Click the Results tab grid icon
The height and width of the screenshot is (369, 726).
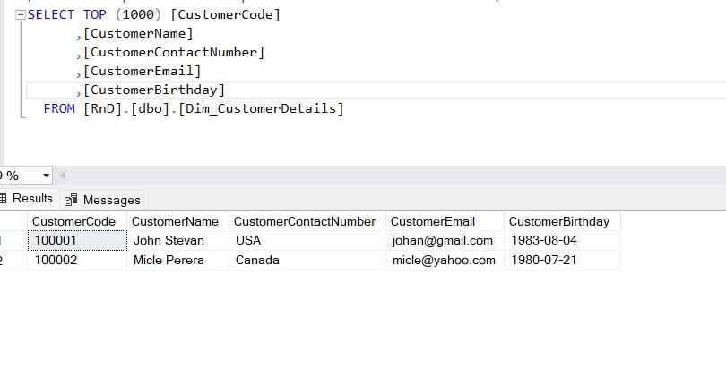click(x=3, y=198)
